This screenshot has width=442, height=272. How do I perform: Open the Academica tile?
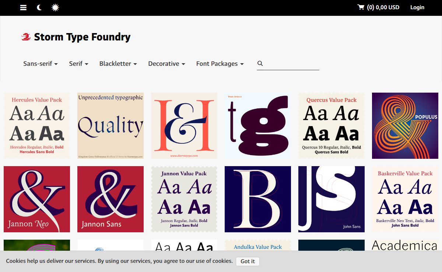pos(405,245)
